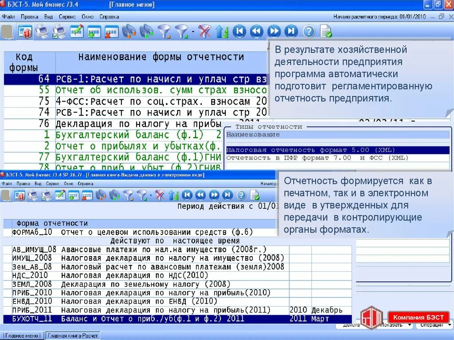Select ЗЕМЛ_2008 Декларация по земельному налогу
Viewport: 454px width, 340px height.
tap(177, 284)
